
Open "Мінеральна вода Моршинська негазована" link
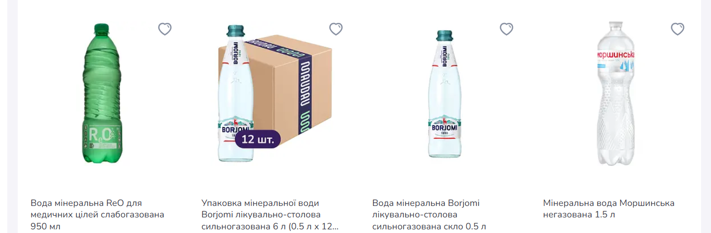609,209
